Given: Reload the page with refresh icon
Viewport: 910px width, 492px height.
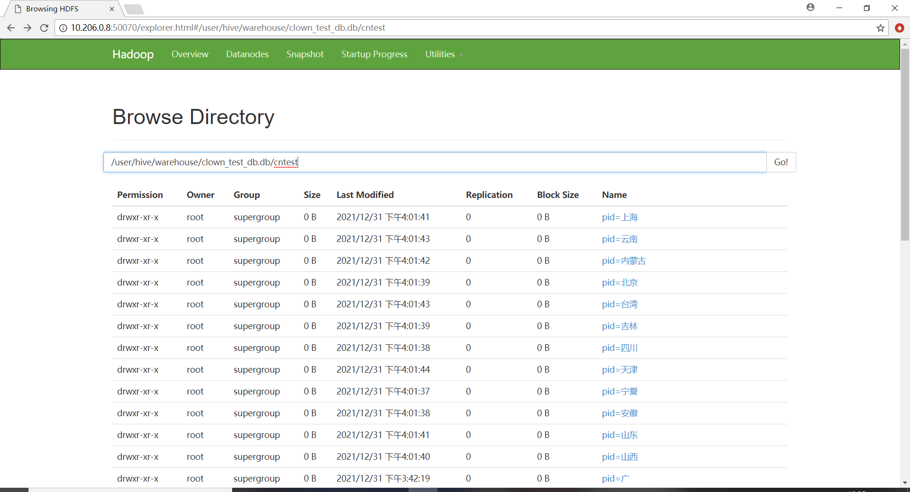Looking at the screenshot, I should [44, 28].
